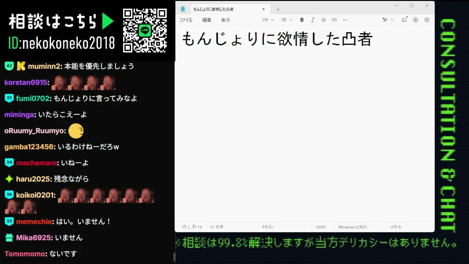Click message 残念ながら
This screenshot has height=264, width=469.
point(71,179)
